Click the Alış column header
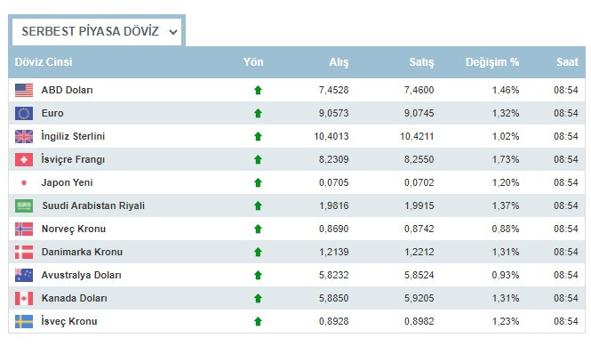This screenshot has width=591, height=346. coord(339,62)
